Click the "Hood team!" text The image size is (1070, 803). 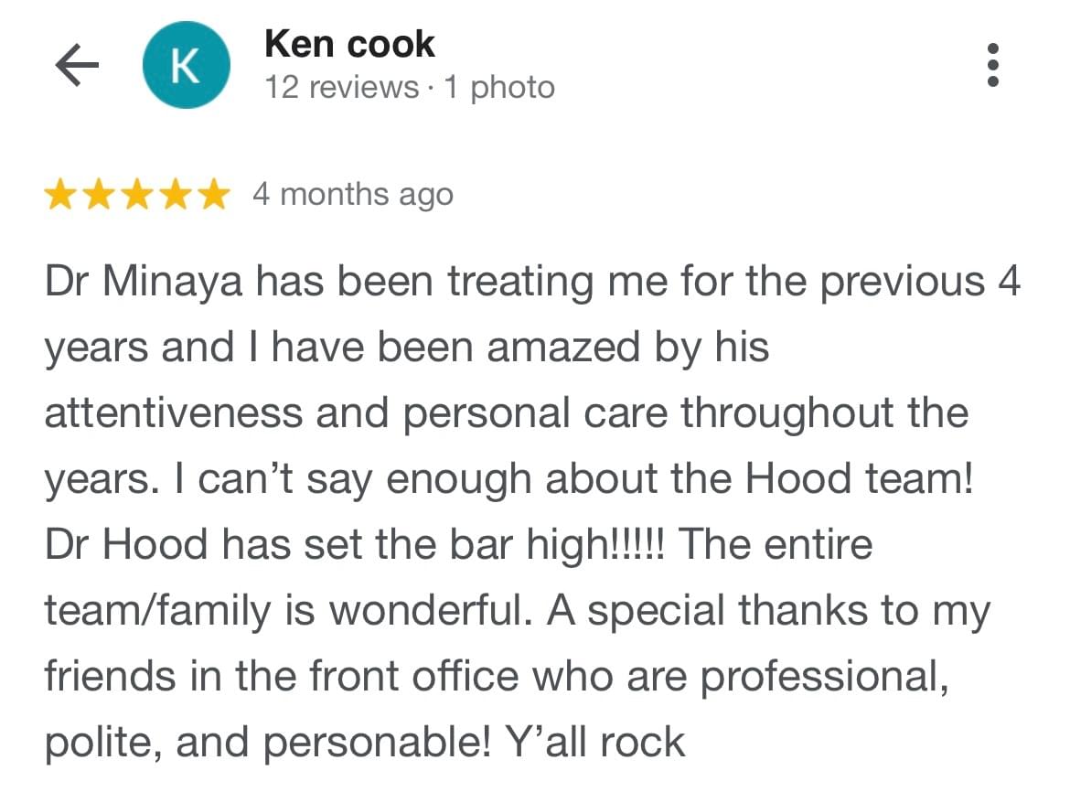(x=860, y=478)
